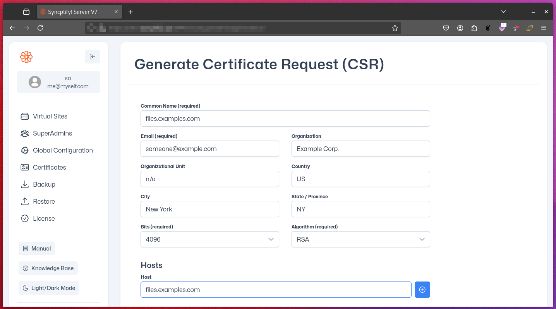Open the Backup section
The height and width of the screenshot is (309, 556).
pos(44,184)
